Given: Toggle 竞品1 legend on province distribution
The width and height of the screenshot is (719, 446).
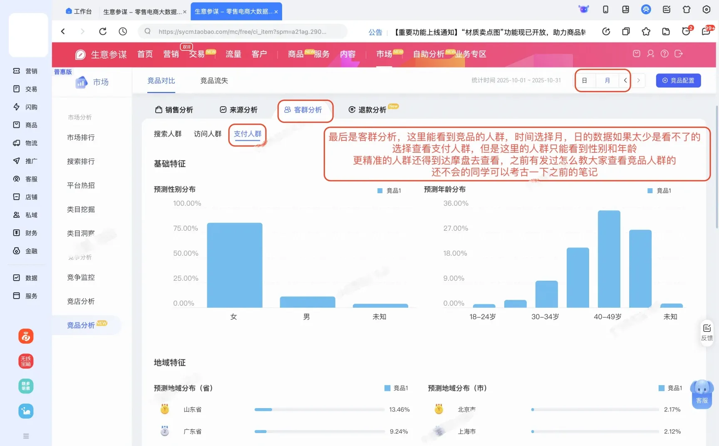Looking at the screenshot, I should coord(396,388).
